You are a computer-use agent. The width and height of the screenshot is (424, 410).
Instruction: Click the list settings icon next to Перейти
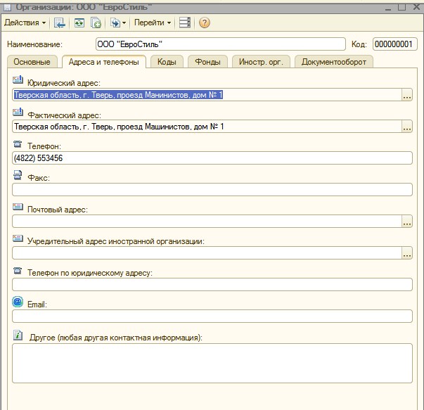[x=185, y=23]
